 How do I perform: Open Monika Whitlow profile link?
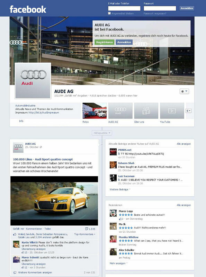pyautogui.click(x=128, y=237)
